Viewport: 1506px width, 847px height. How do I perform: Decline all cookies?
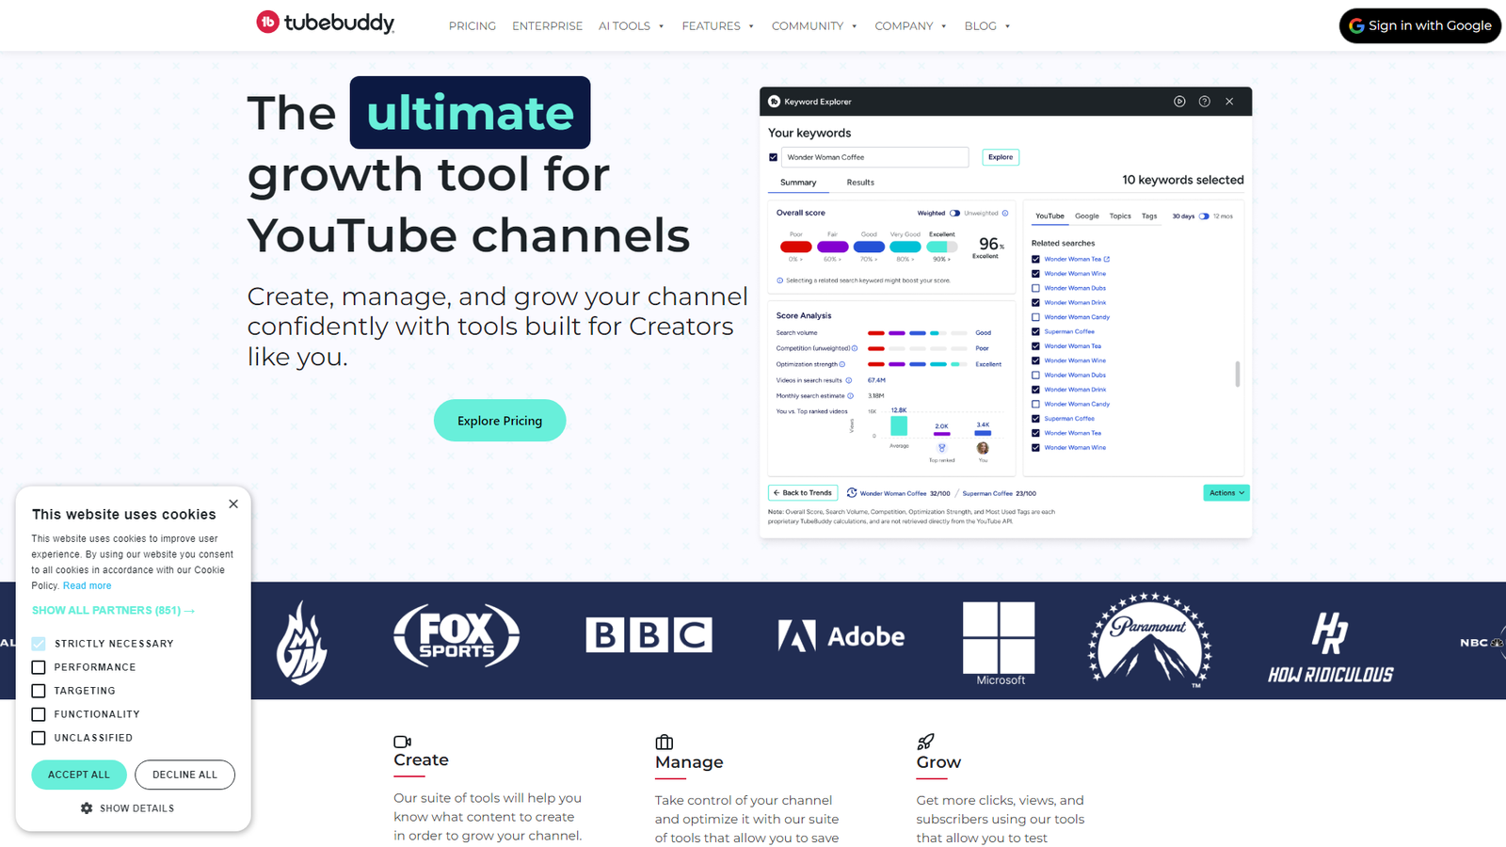184,775
